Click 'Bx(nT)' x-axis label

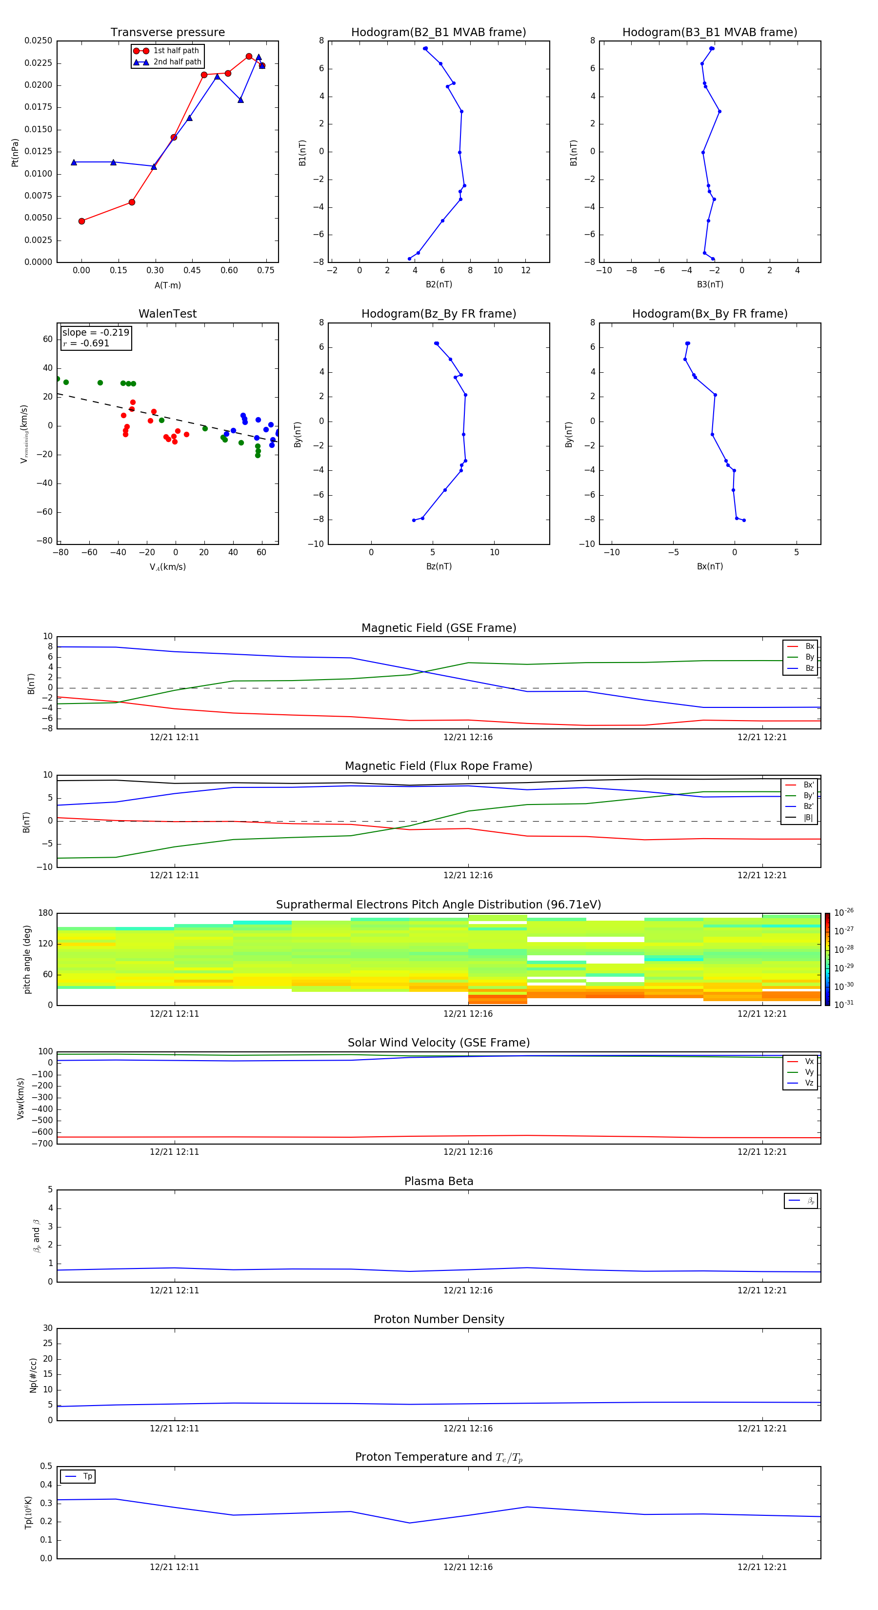(x=710, y=566)
